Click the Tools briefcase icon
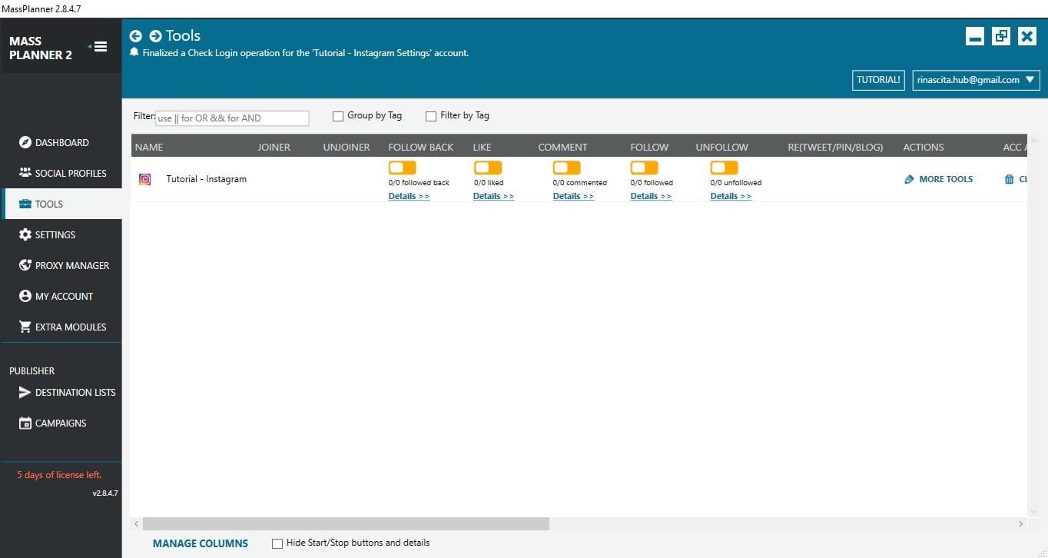 coord(25,204)
